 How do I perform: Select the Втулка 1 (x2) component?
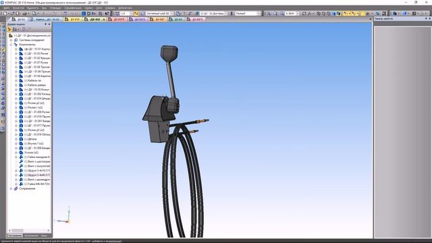[x=34, y=144]
